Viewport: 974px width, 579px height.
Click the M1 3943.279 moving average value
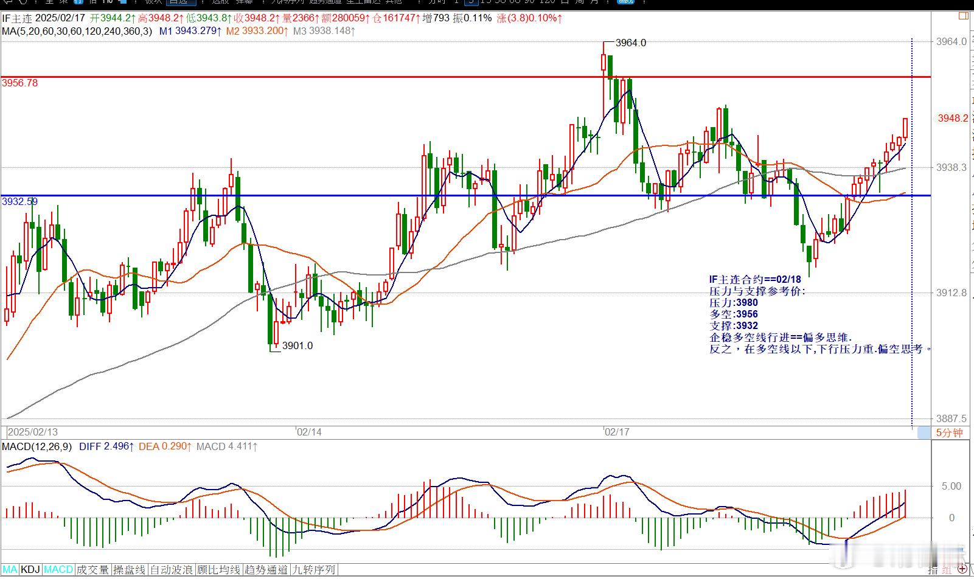(190, 30)
